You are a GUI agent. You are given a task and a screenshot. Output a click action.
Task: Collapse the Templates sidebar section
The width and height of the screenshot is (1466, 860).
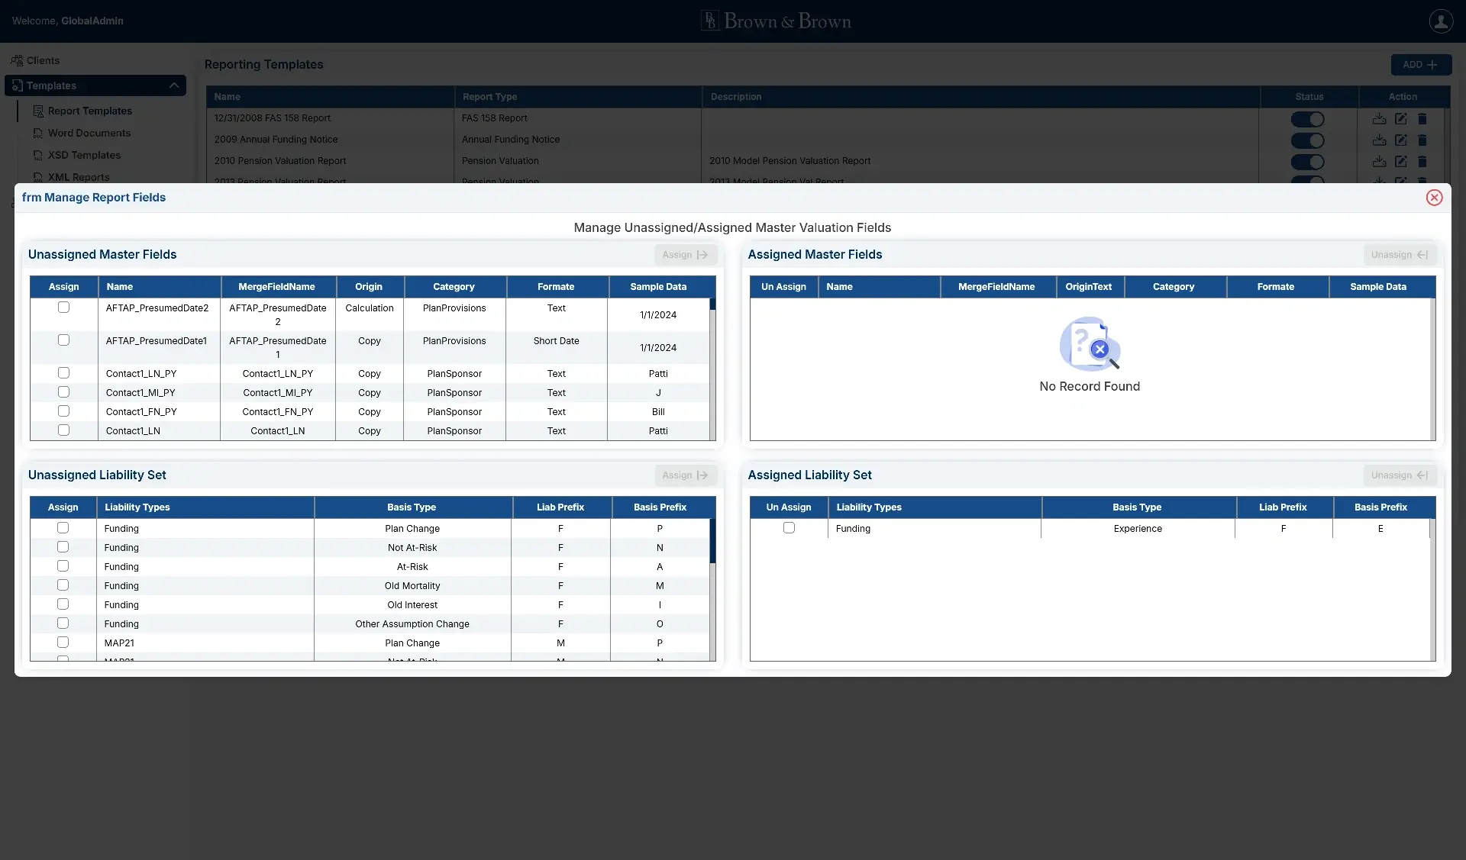(174, 85)
